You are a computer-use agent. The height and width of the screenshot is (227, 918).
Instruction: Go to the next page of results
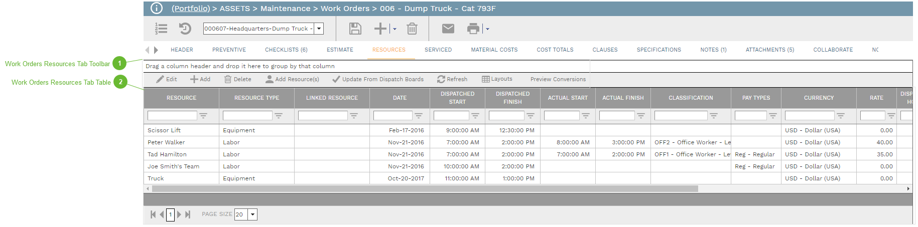click(179, 214)
